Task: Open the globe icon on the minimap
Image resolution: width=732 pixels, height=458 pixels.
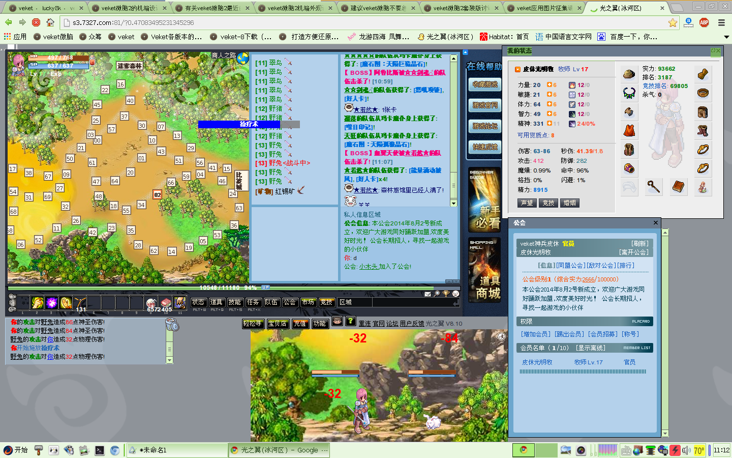Action: [243, 59]
